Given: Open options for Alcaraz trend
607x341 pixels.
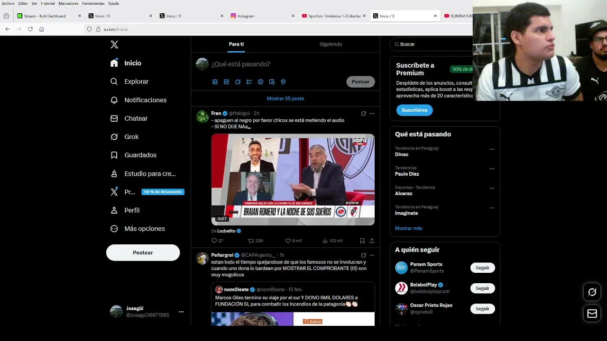Looking at the screenshot, I should click(x=492, y=188).
